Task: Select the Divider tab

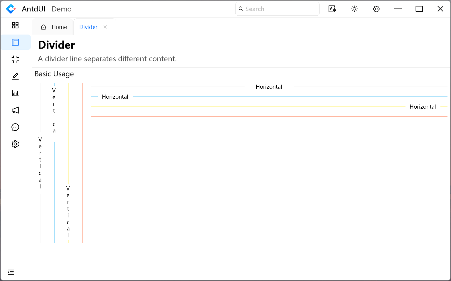Action: pyautogui.click(x=88, y=27)
